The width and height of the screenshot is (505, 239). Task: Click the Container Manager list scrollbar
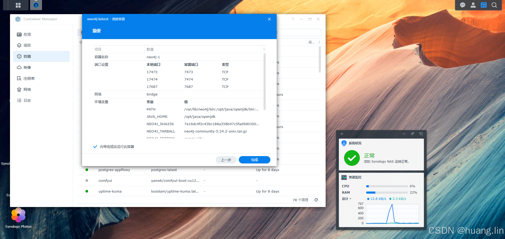[320, 60]
